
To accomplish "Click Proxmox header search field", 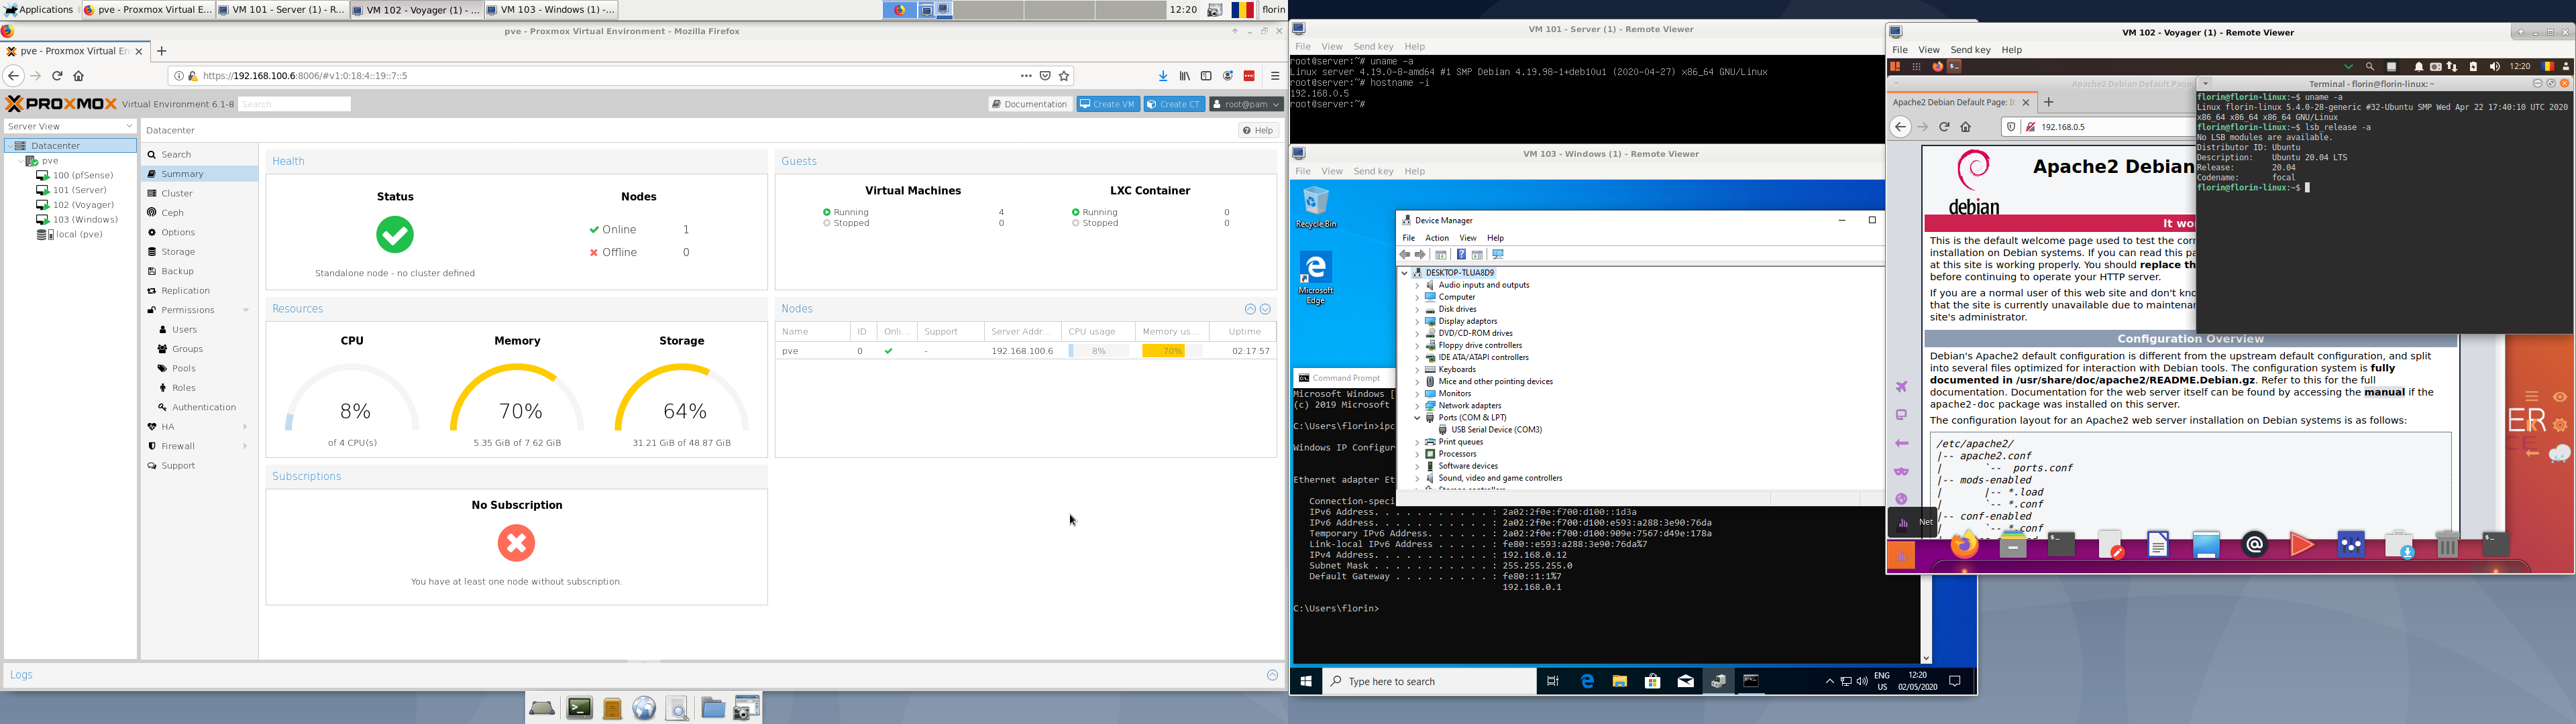I will [x=295, y=104].
